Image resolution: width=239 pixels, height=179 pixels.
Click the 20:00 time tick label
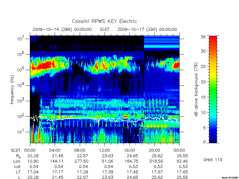coord(154,150)
